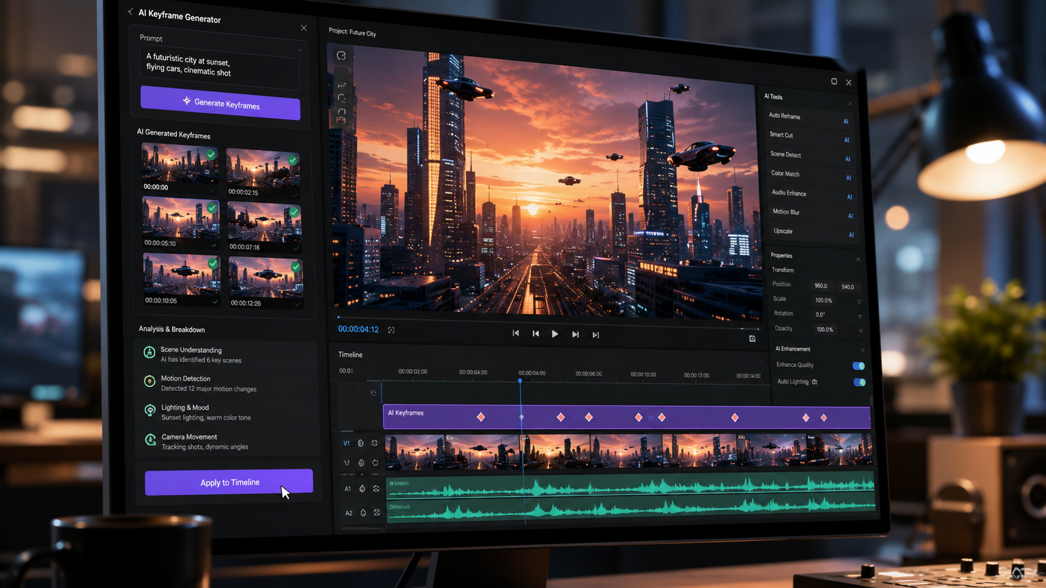Click the lock icon on track V1
Viewport: 1046px width, 588px height.
coord(360,443)
